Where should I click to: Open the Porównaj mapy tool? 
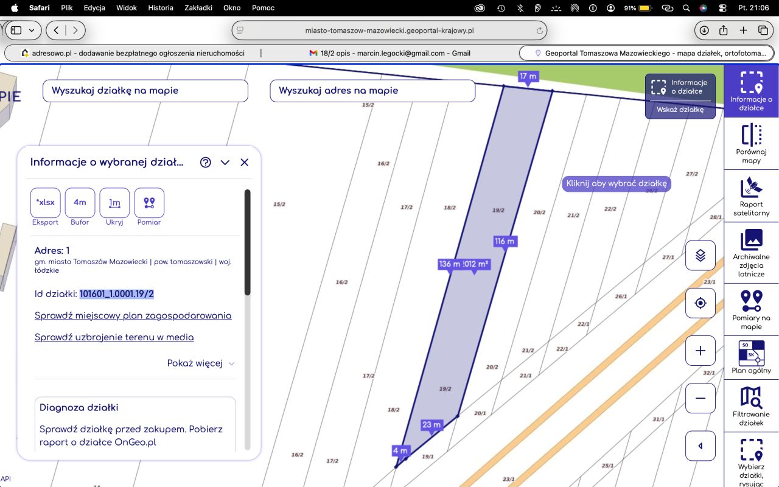point(751,143)
